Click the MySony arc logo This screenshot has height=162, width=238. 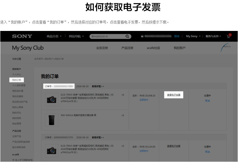(226, 48)
